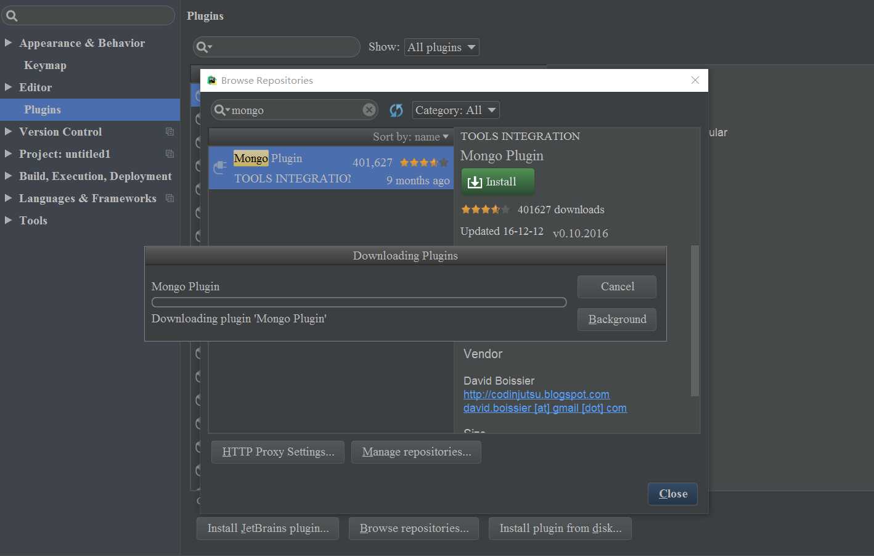Image resolution: width=874 pixels, height=556 pixels.
Task: Click the refresh repositories icon
Action: pyautogui.click(x=396, y=110)
